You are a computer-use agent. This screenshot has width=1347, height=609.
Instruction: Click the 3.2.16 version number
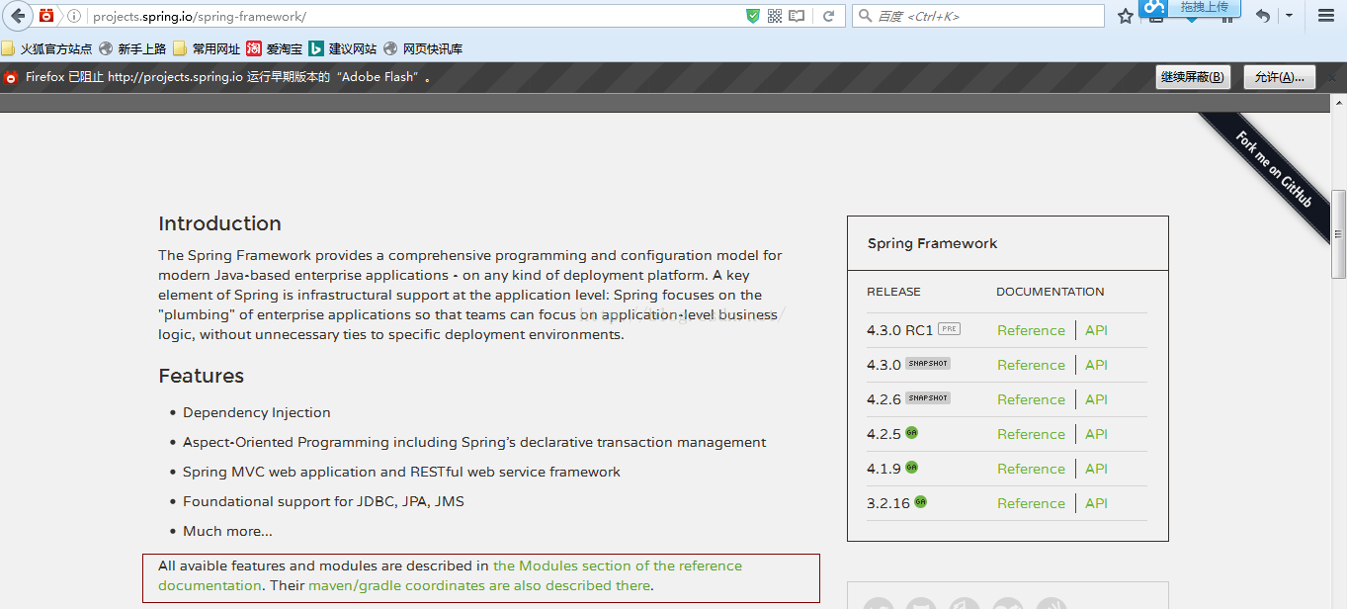[x=887, y=503]
